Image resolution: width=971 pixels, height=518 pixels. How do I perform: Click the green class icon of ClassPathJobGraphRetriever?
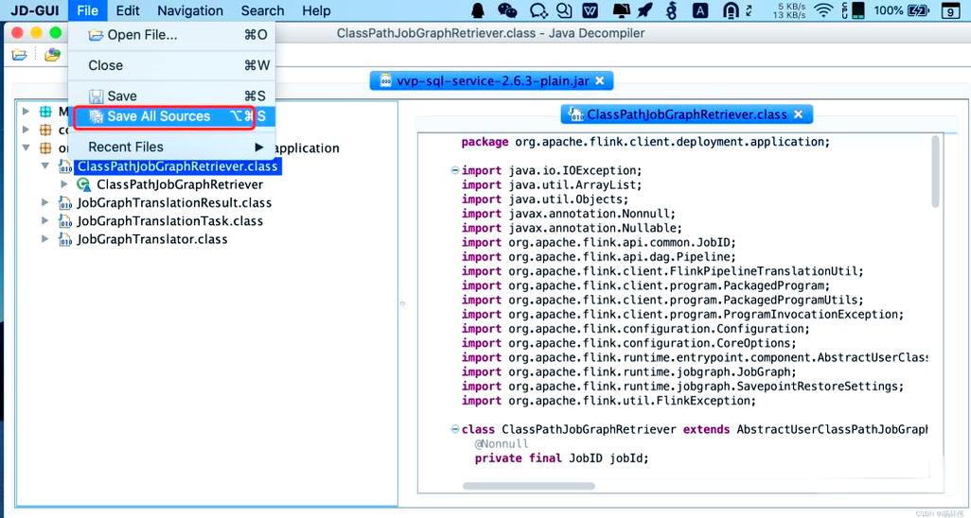(83, 184)
